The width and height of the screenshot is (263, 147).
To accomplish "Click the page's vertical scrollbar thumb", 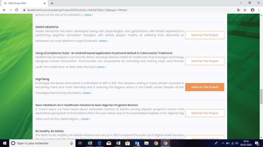I will click(261, 96).
